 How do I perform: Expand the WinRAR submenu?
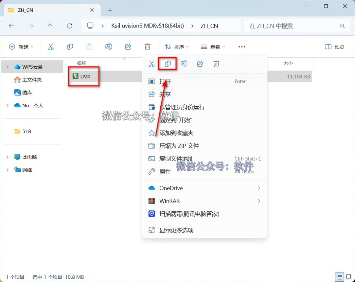tap(259, 201)
